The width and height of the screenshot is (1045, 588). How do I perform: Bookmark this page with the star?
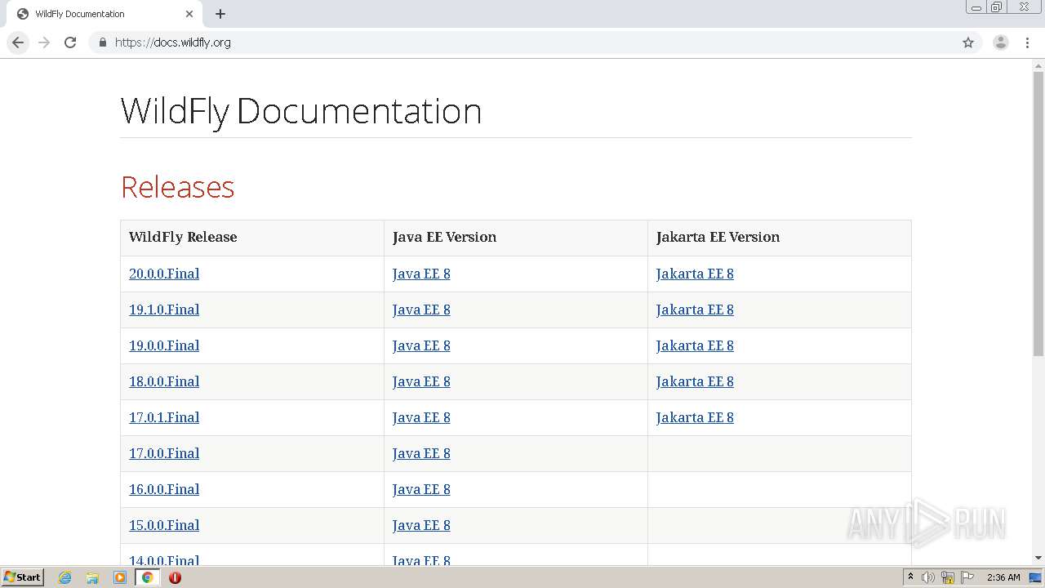pos(968,42)
